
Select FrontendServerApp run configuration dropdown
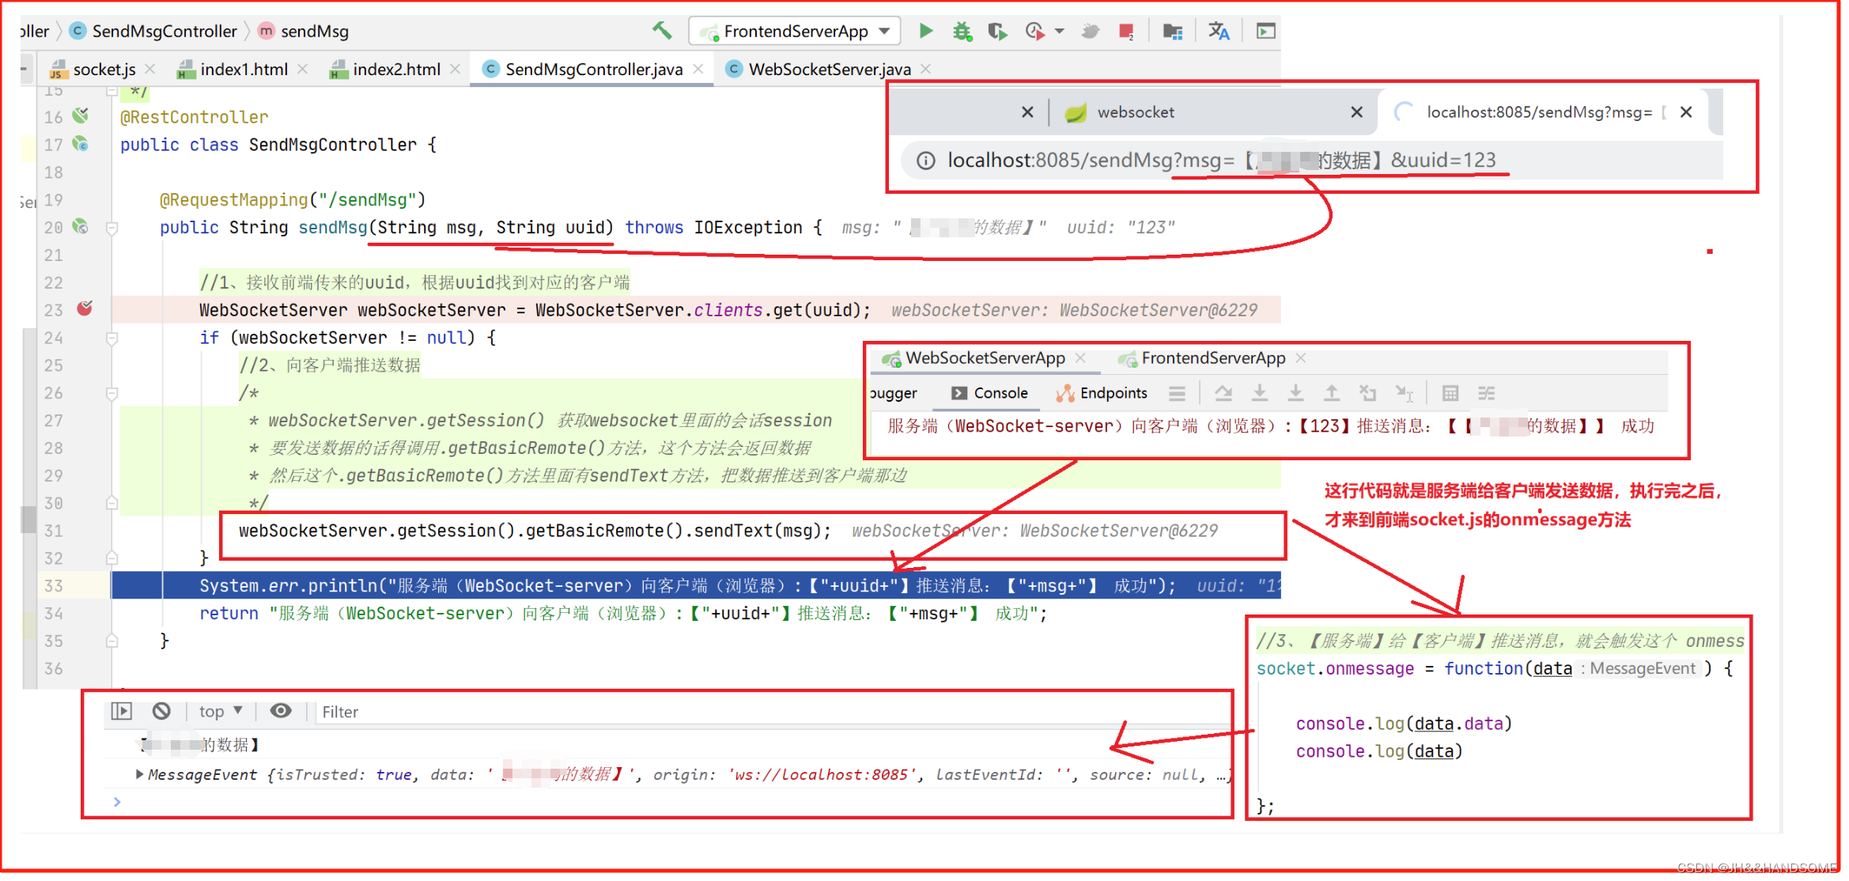click(793, 31)
